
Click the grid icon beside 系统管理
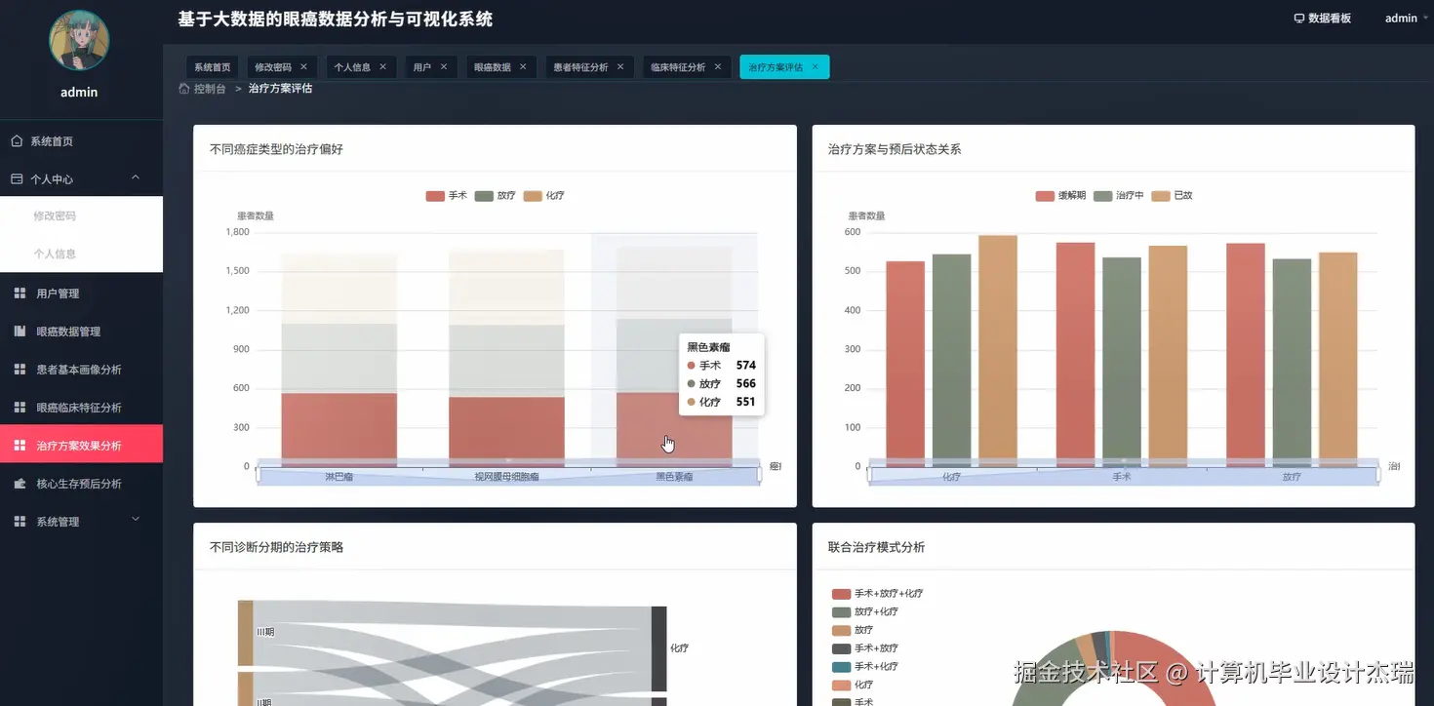[20, 522]
